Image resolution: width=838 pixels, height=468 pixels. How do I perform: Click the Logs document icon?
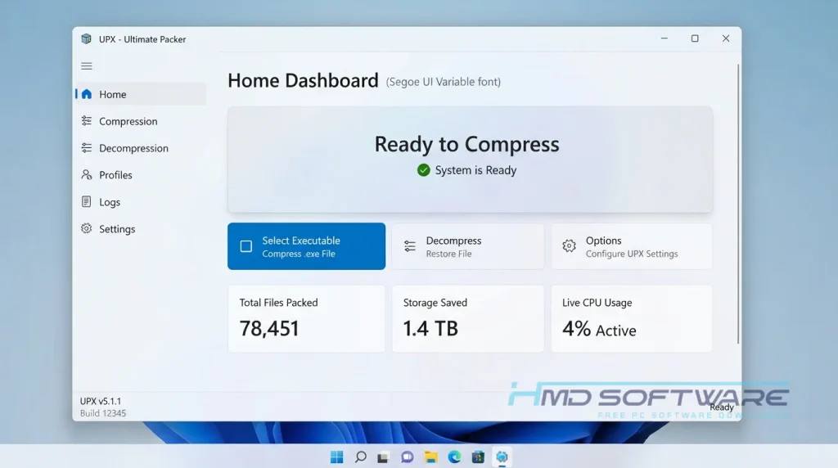(x=87, y=201)
